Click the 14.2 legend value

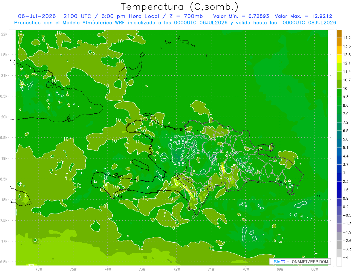(x=347, y=38)
